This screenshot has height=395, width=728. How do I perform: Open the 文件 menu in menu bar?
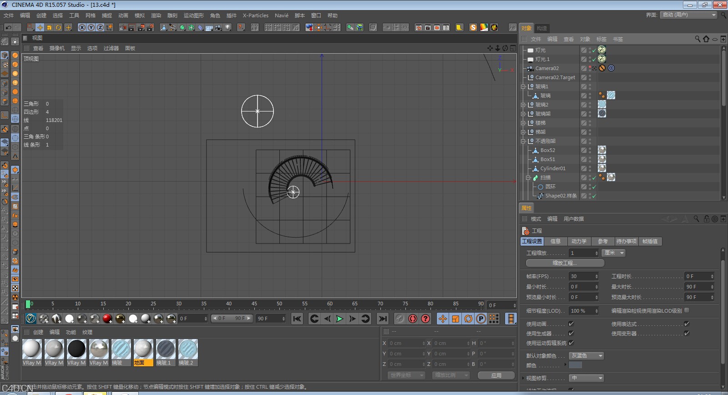9,15
